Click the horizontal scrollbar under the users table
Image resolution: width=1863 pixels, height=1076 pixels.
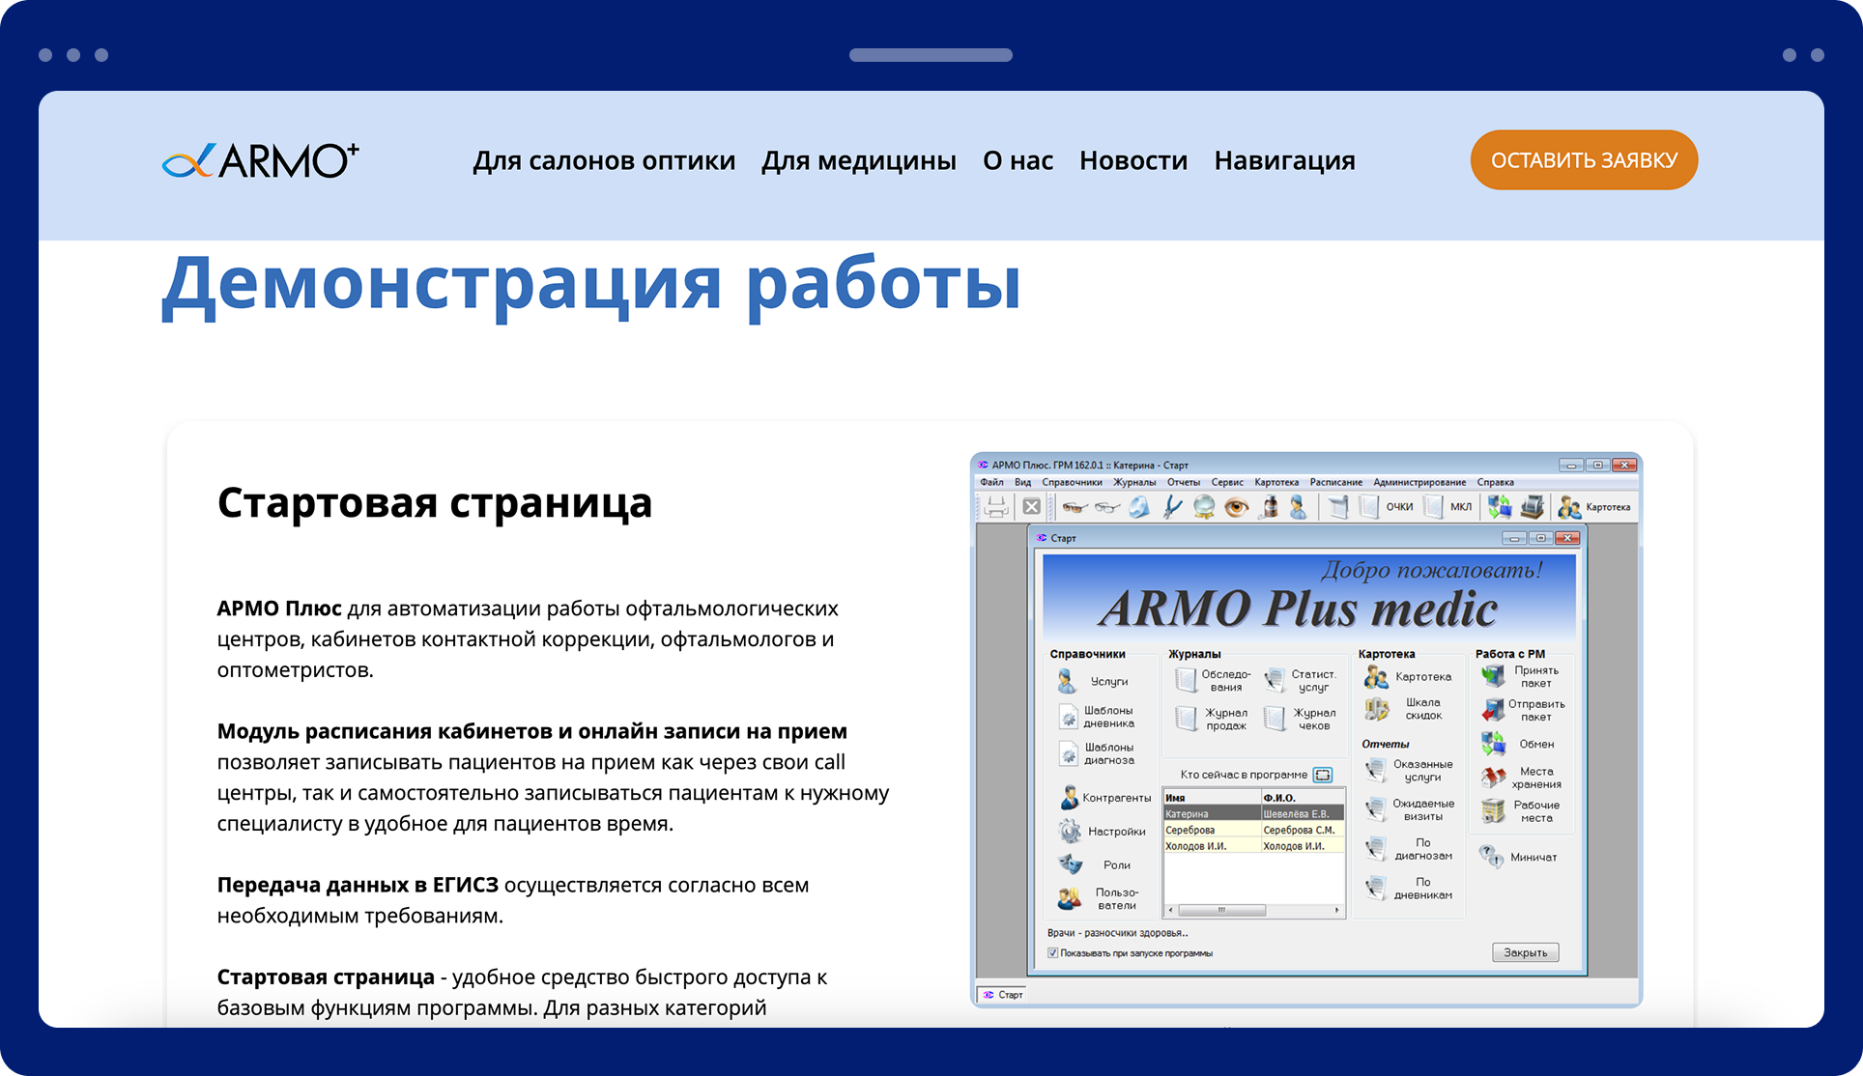click(1254, 910)
